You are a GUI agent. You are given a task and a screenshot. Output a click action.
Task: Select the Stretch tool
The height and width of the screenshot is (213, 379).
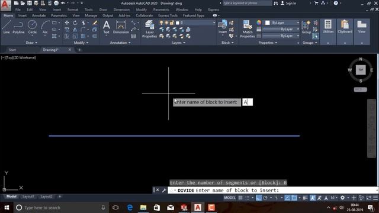(67, 36)
